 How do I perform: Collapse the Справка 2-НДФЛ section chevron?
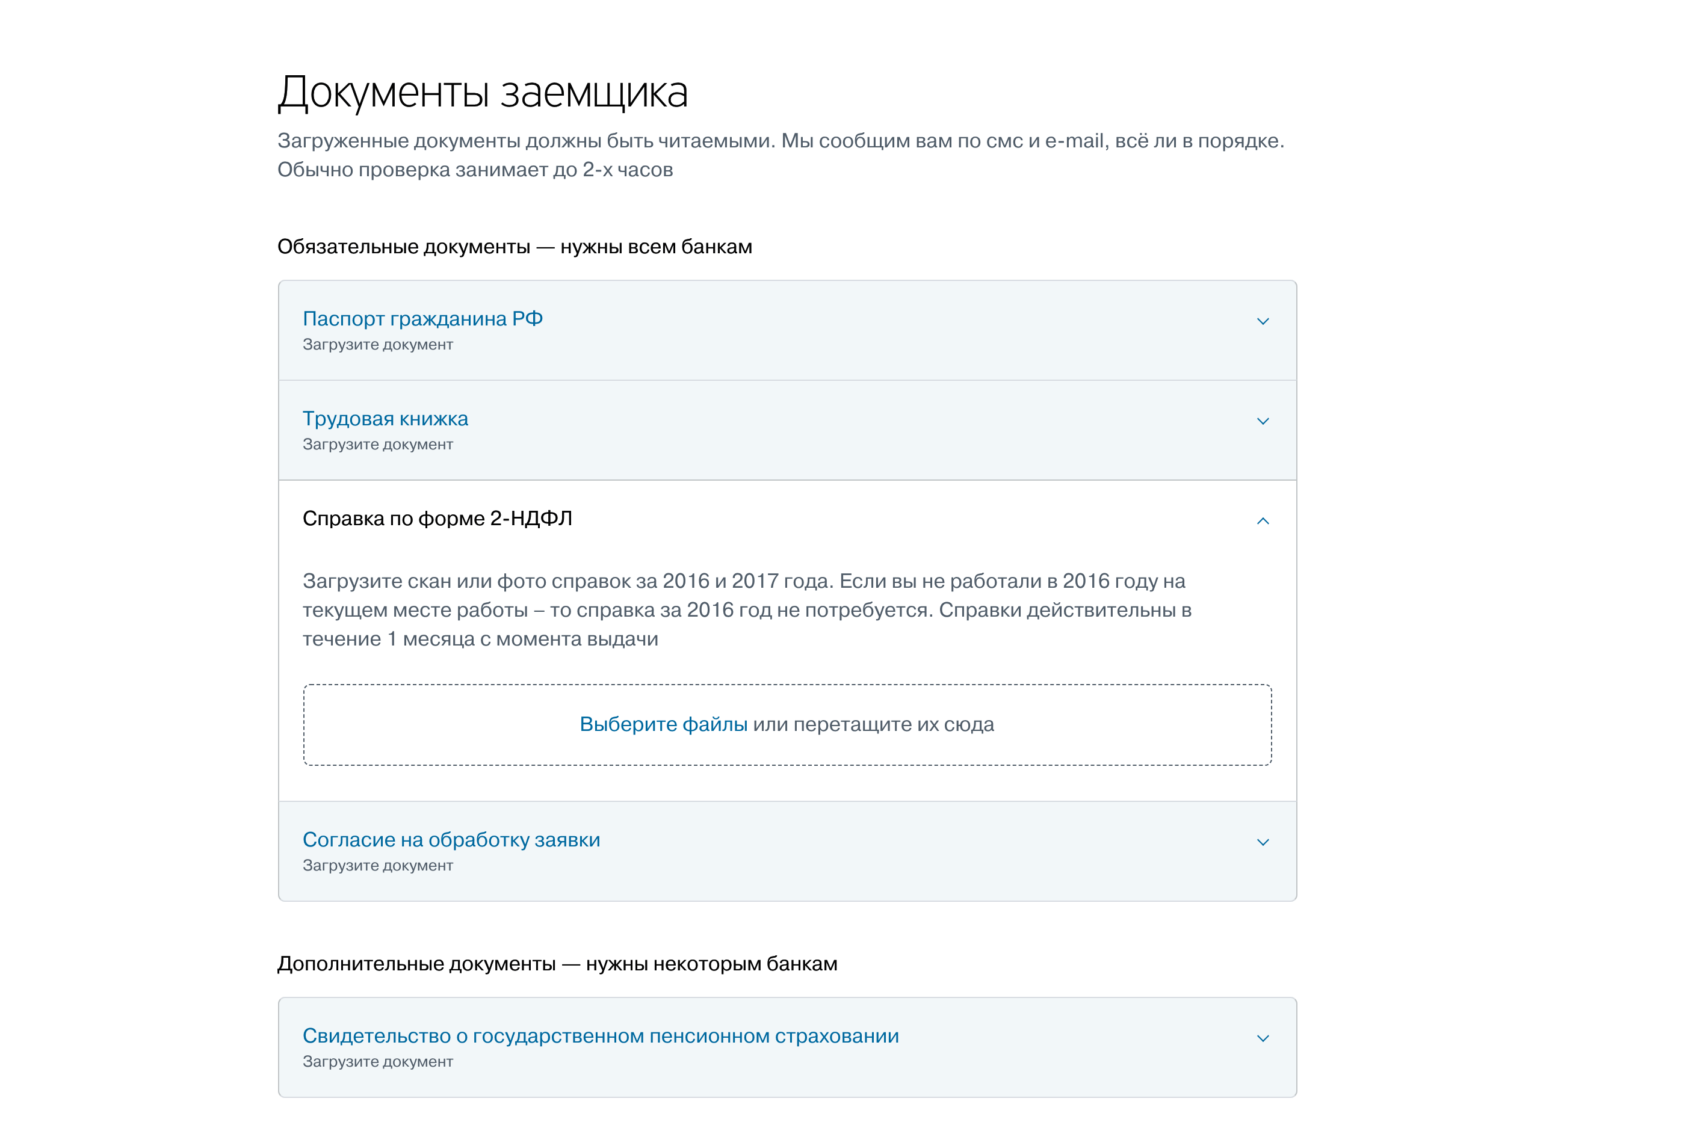pyautogui.click(x=1263, y=520)
